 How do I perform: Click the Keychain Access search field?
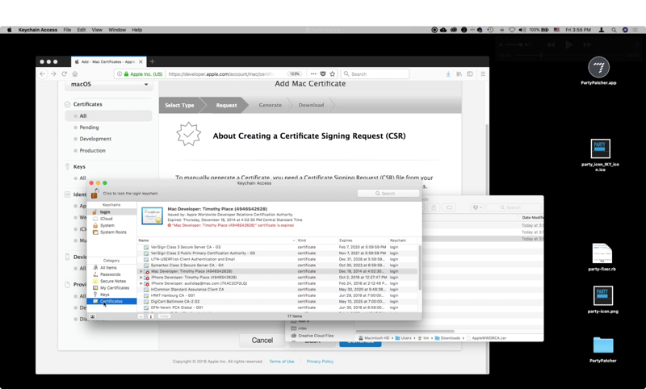click(388, 193)
